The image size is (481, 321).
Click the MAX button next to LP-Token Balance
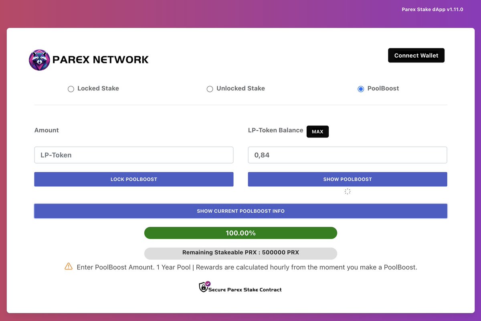[x=317, y=132]
